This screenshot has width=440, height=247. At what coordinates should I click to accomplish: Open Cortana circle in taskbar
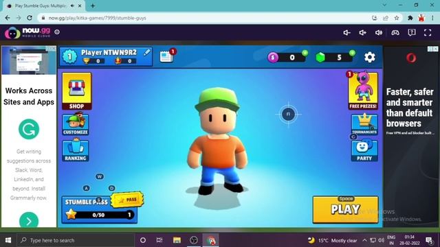pyautogui.click(x=142, y=240)
